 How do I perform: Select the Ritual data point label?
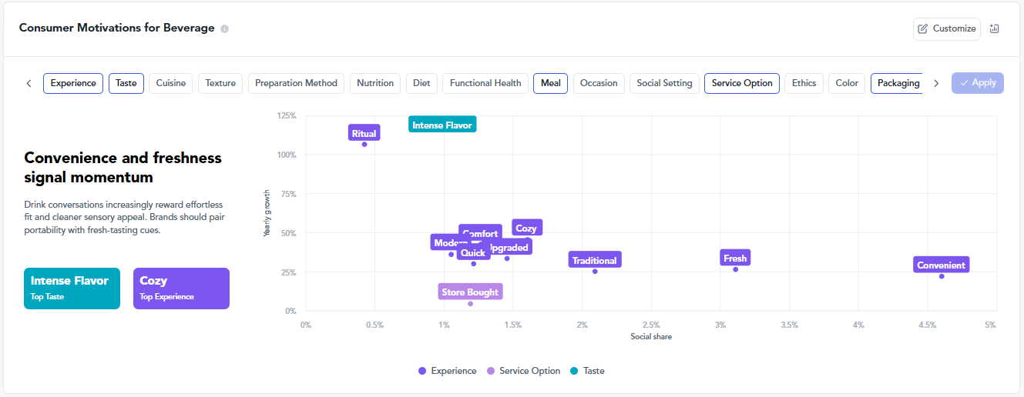[364, 133]
